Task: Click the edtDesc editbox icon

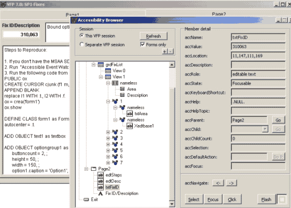Action: [100, 181]
